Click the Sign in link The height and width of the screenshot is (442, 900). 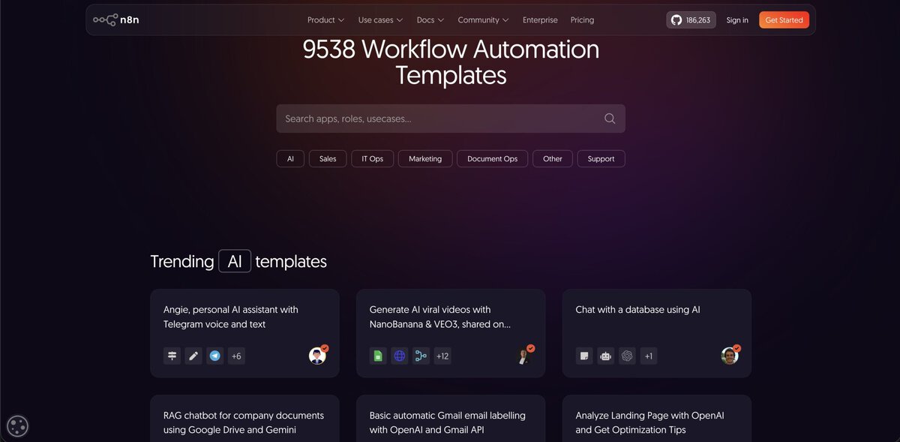737,20
